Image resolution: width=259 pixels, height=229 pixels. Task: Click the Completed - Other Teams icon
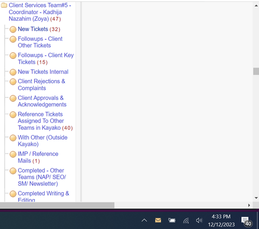[13, 171]
